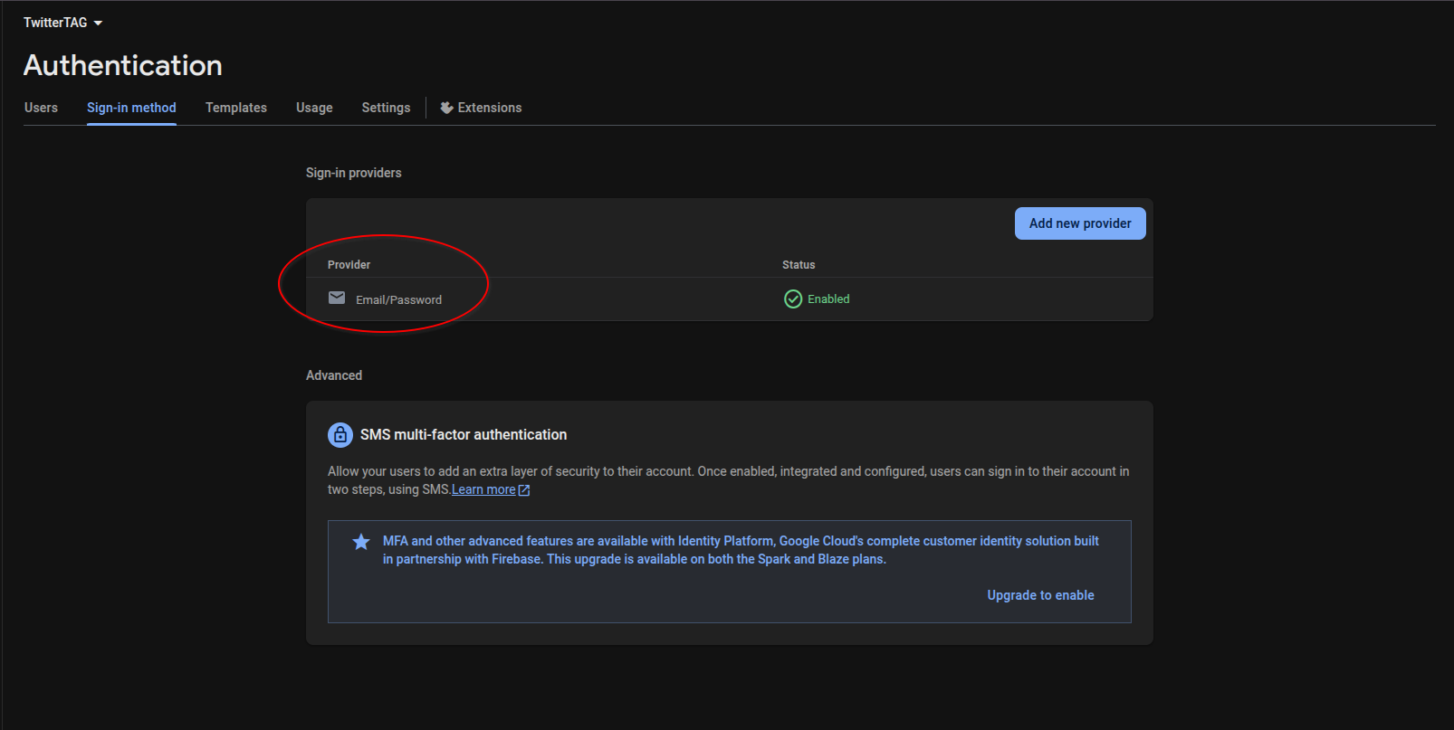Click the green Enabled checkmark icon
1454x730 pixels.
click(793, 299)
